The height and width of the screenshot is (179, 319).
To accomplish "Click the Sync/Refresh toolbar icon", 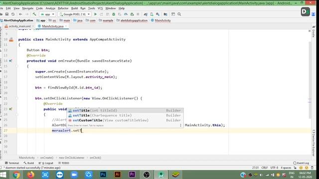I will click(x=13, y=14).
